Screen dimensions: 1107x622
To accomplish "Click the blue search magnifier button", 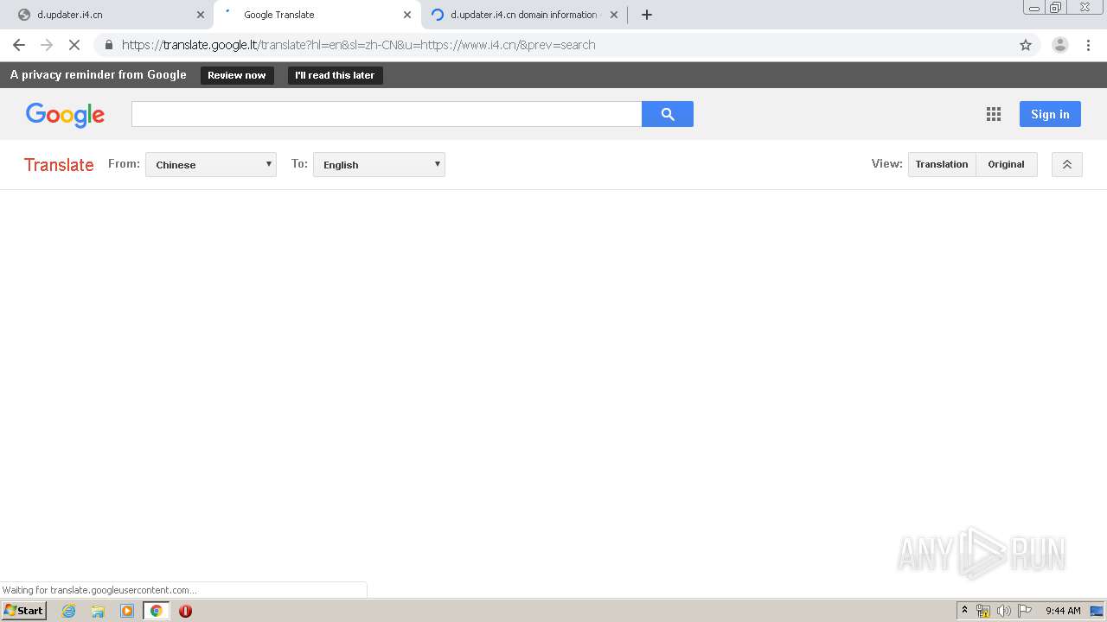I will coord(668,114).
